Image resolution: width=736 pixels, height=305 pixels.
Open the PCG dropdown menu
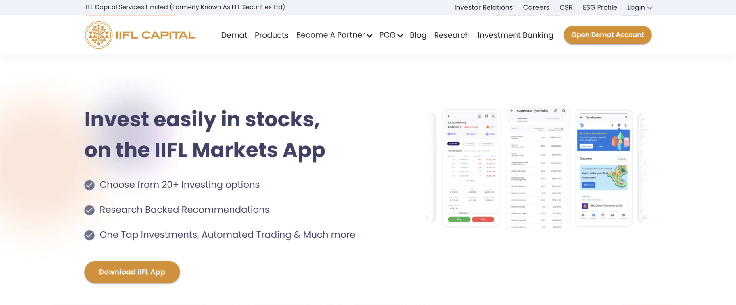point(391,35)
